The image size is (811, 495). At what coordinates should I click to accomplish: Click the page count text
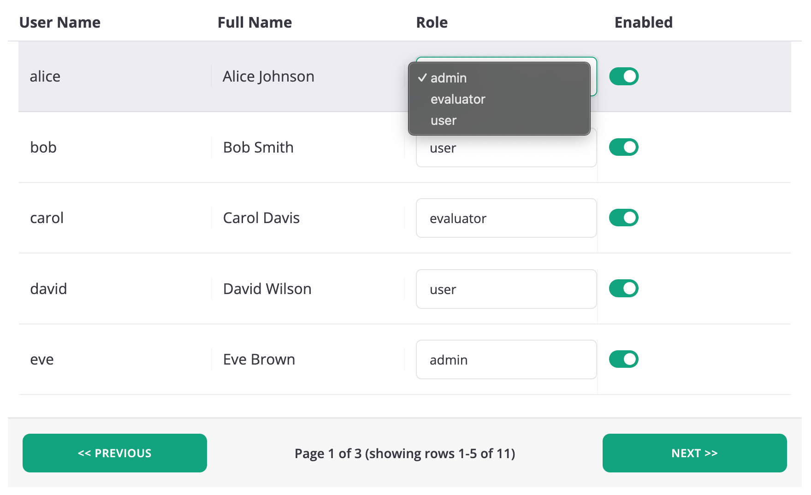[x=405, y=454]
